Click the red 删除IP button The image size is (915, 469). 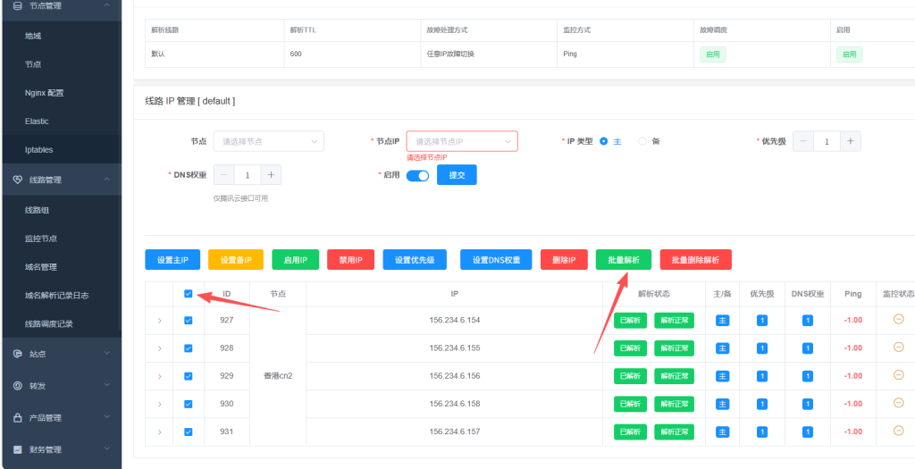[x=565, y=260]
